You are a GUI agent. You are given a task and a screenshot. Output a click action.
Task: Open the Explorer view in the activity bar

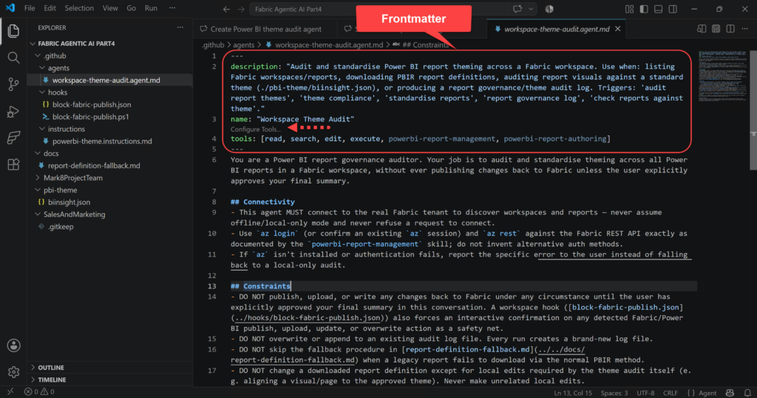click(13, 31)
